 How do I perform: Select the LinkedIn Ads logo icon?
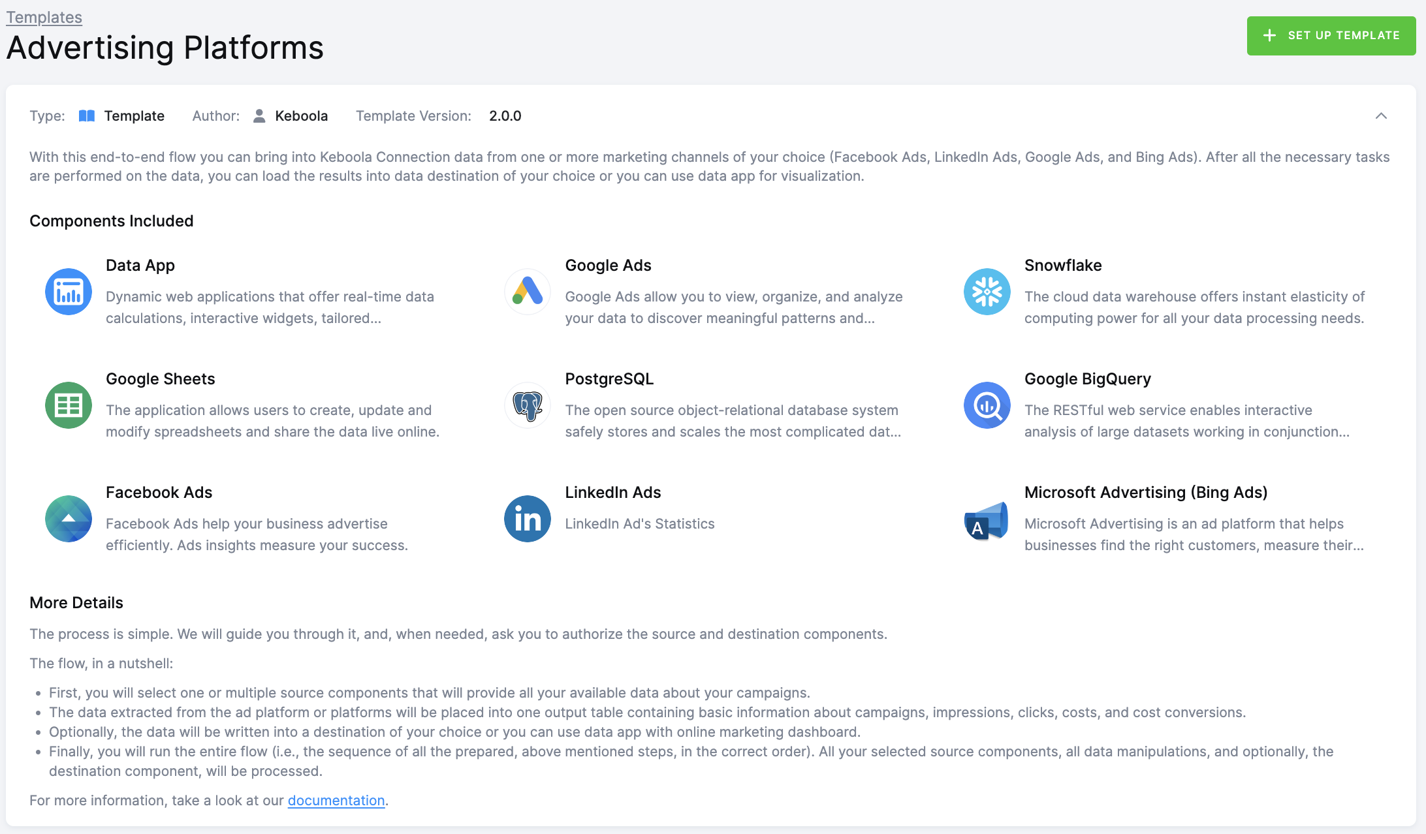[x=527, y=519]
